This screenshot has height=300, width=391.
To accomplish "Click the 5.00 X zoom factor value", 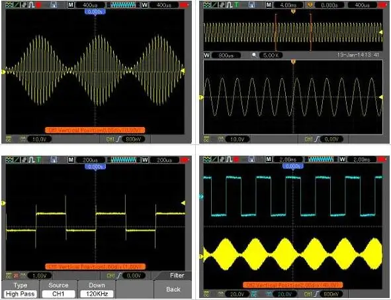I will (x=271, y=55).
